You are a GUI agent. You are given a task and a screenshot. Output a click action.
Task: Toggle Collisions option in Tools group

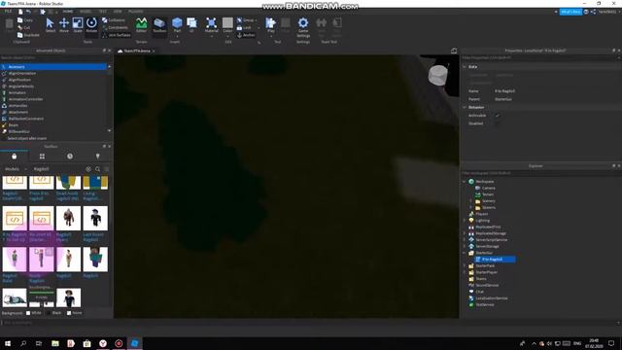coord(114,19)
